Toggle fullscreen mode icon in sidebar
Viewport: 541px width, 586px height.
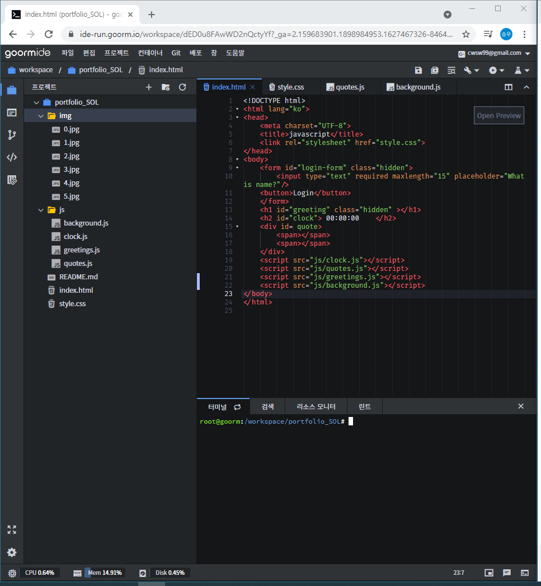[12, 529]
